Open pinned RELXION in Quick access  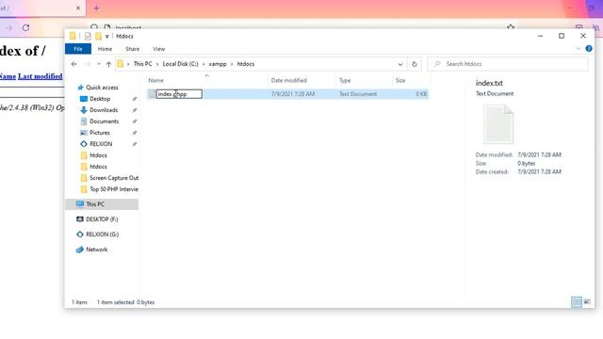[101, 144]
